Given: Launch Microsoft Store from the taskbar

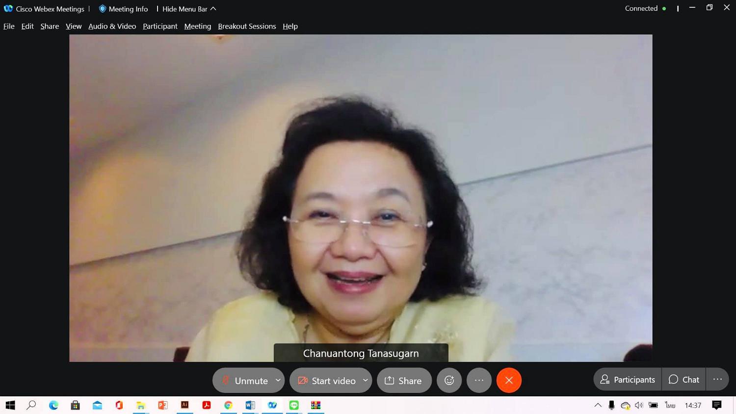Looking at the screenshot, I should pos(75,405).
